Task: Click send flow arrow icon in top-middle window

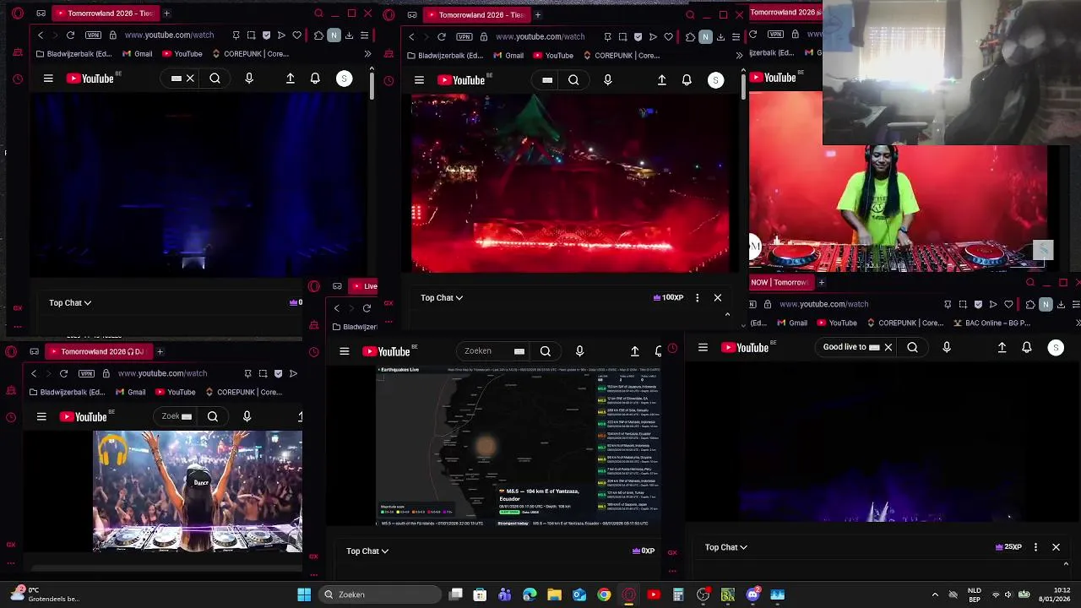Action: 653,37
